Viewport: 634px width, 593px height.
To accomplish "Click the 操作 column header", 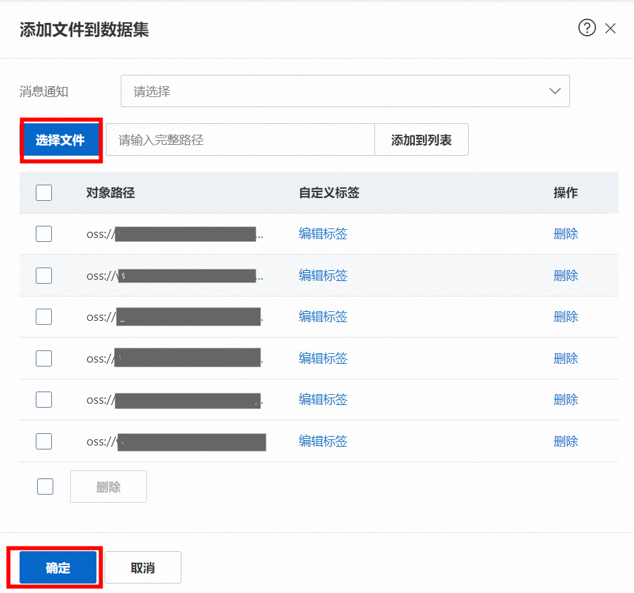I will (x=566, y=193).
